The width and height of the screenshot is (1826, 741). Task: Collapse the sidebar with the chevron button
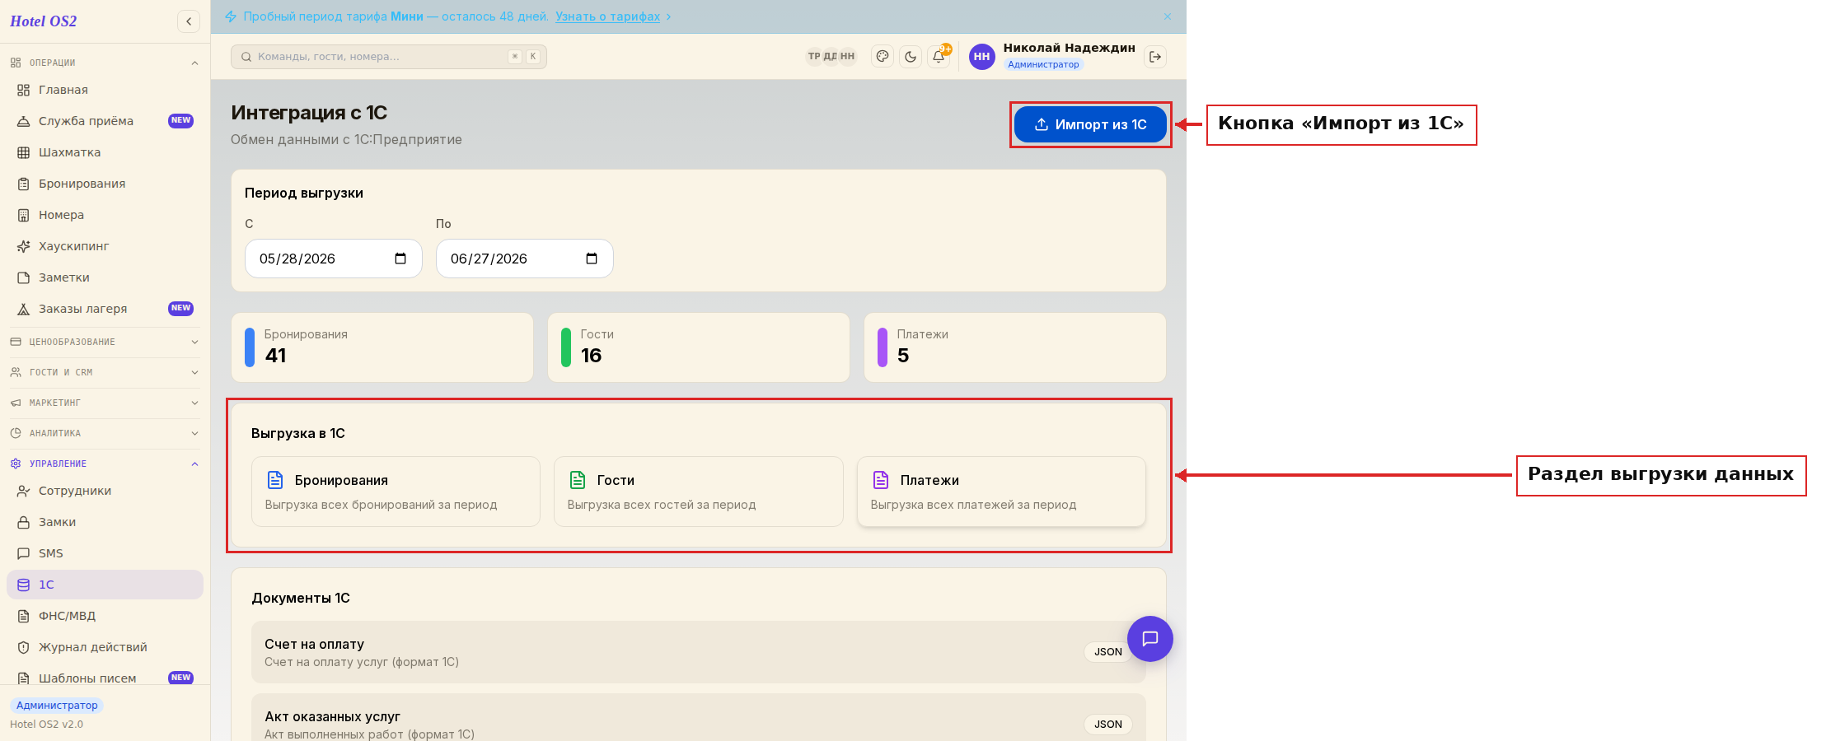(x=189, y=21)
